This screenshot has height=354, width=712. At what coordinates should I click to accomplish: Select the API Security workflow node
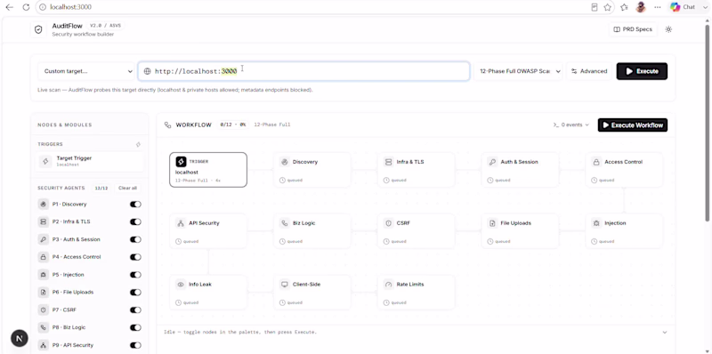tap(208, 231)
